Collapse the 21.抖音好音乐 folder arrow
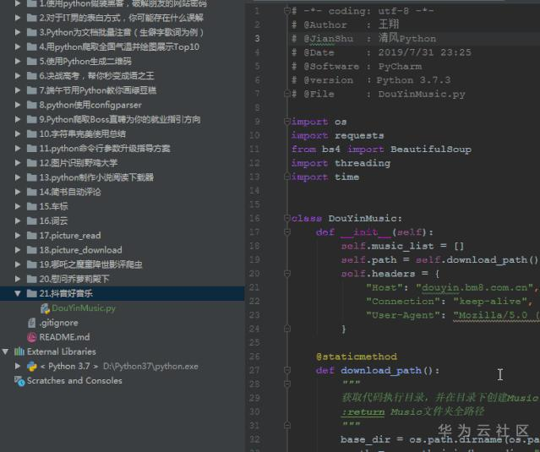 18,293
